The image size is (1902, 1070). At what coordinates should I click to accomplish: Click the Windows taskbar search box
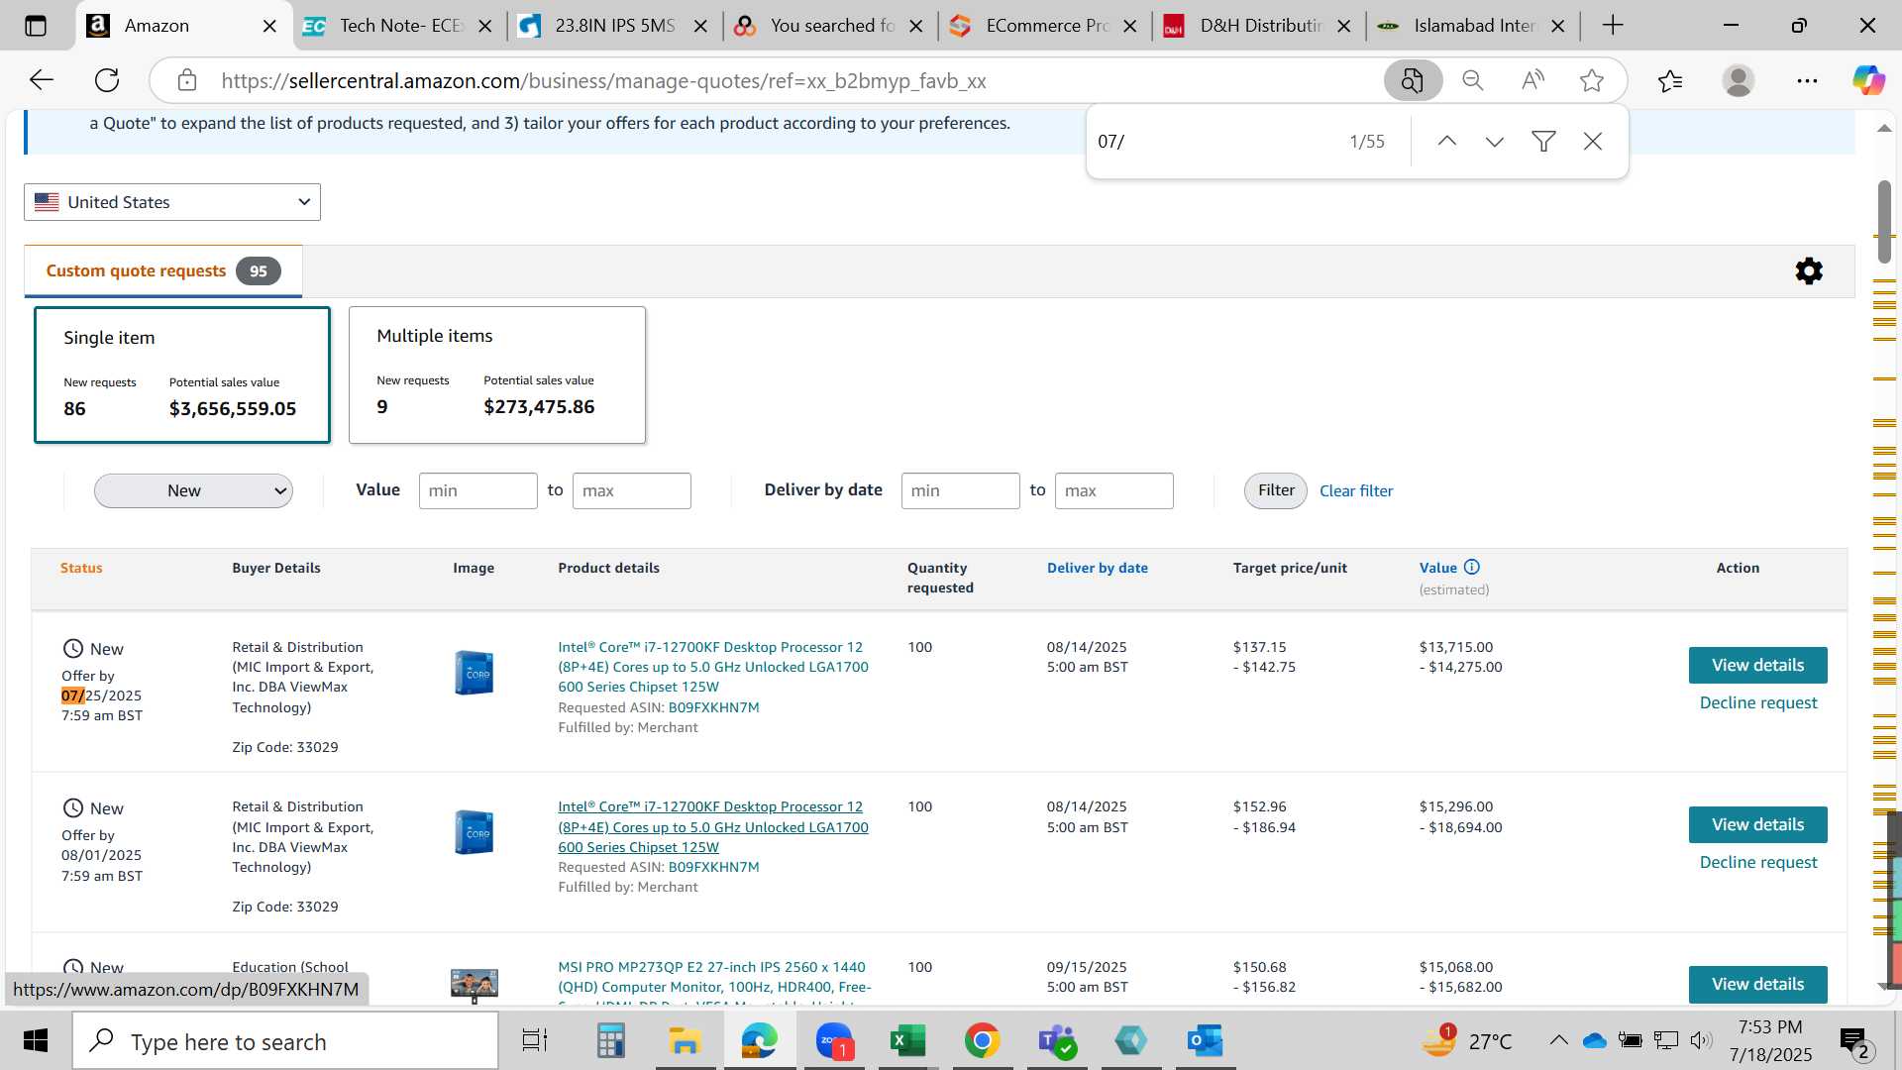pos(285,1041)
